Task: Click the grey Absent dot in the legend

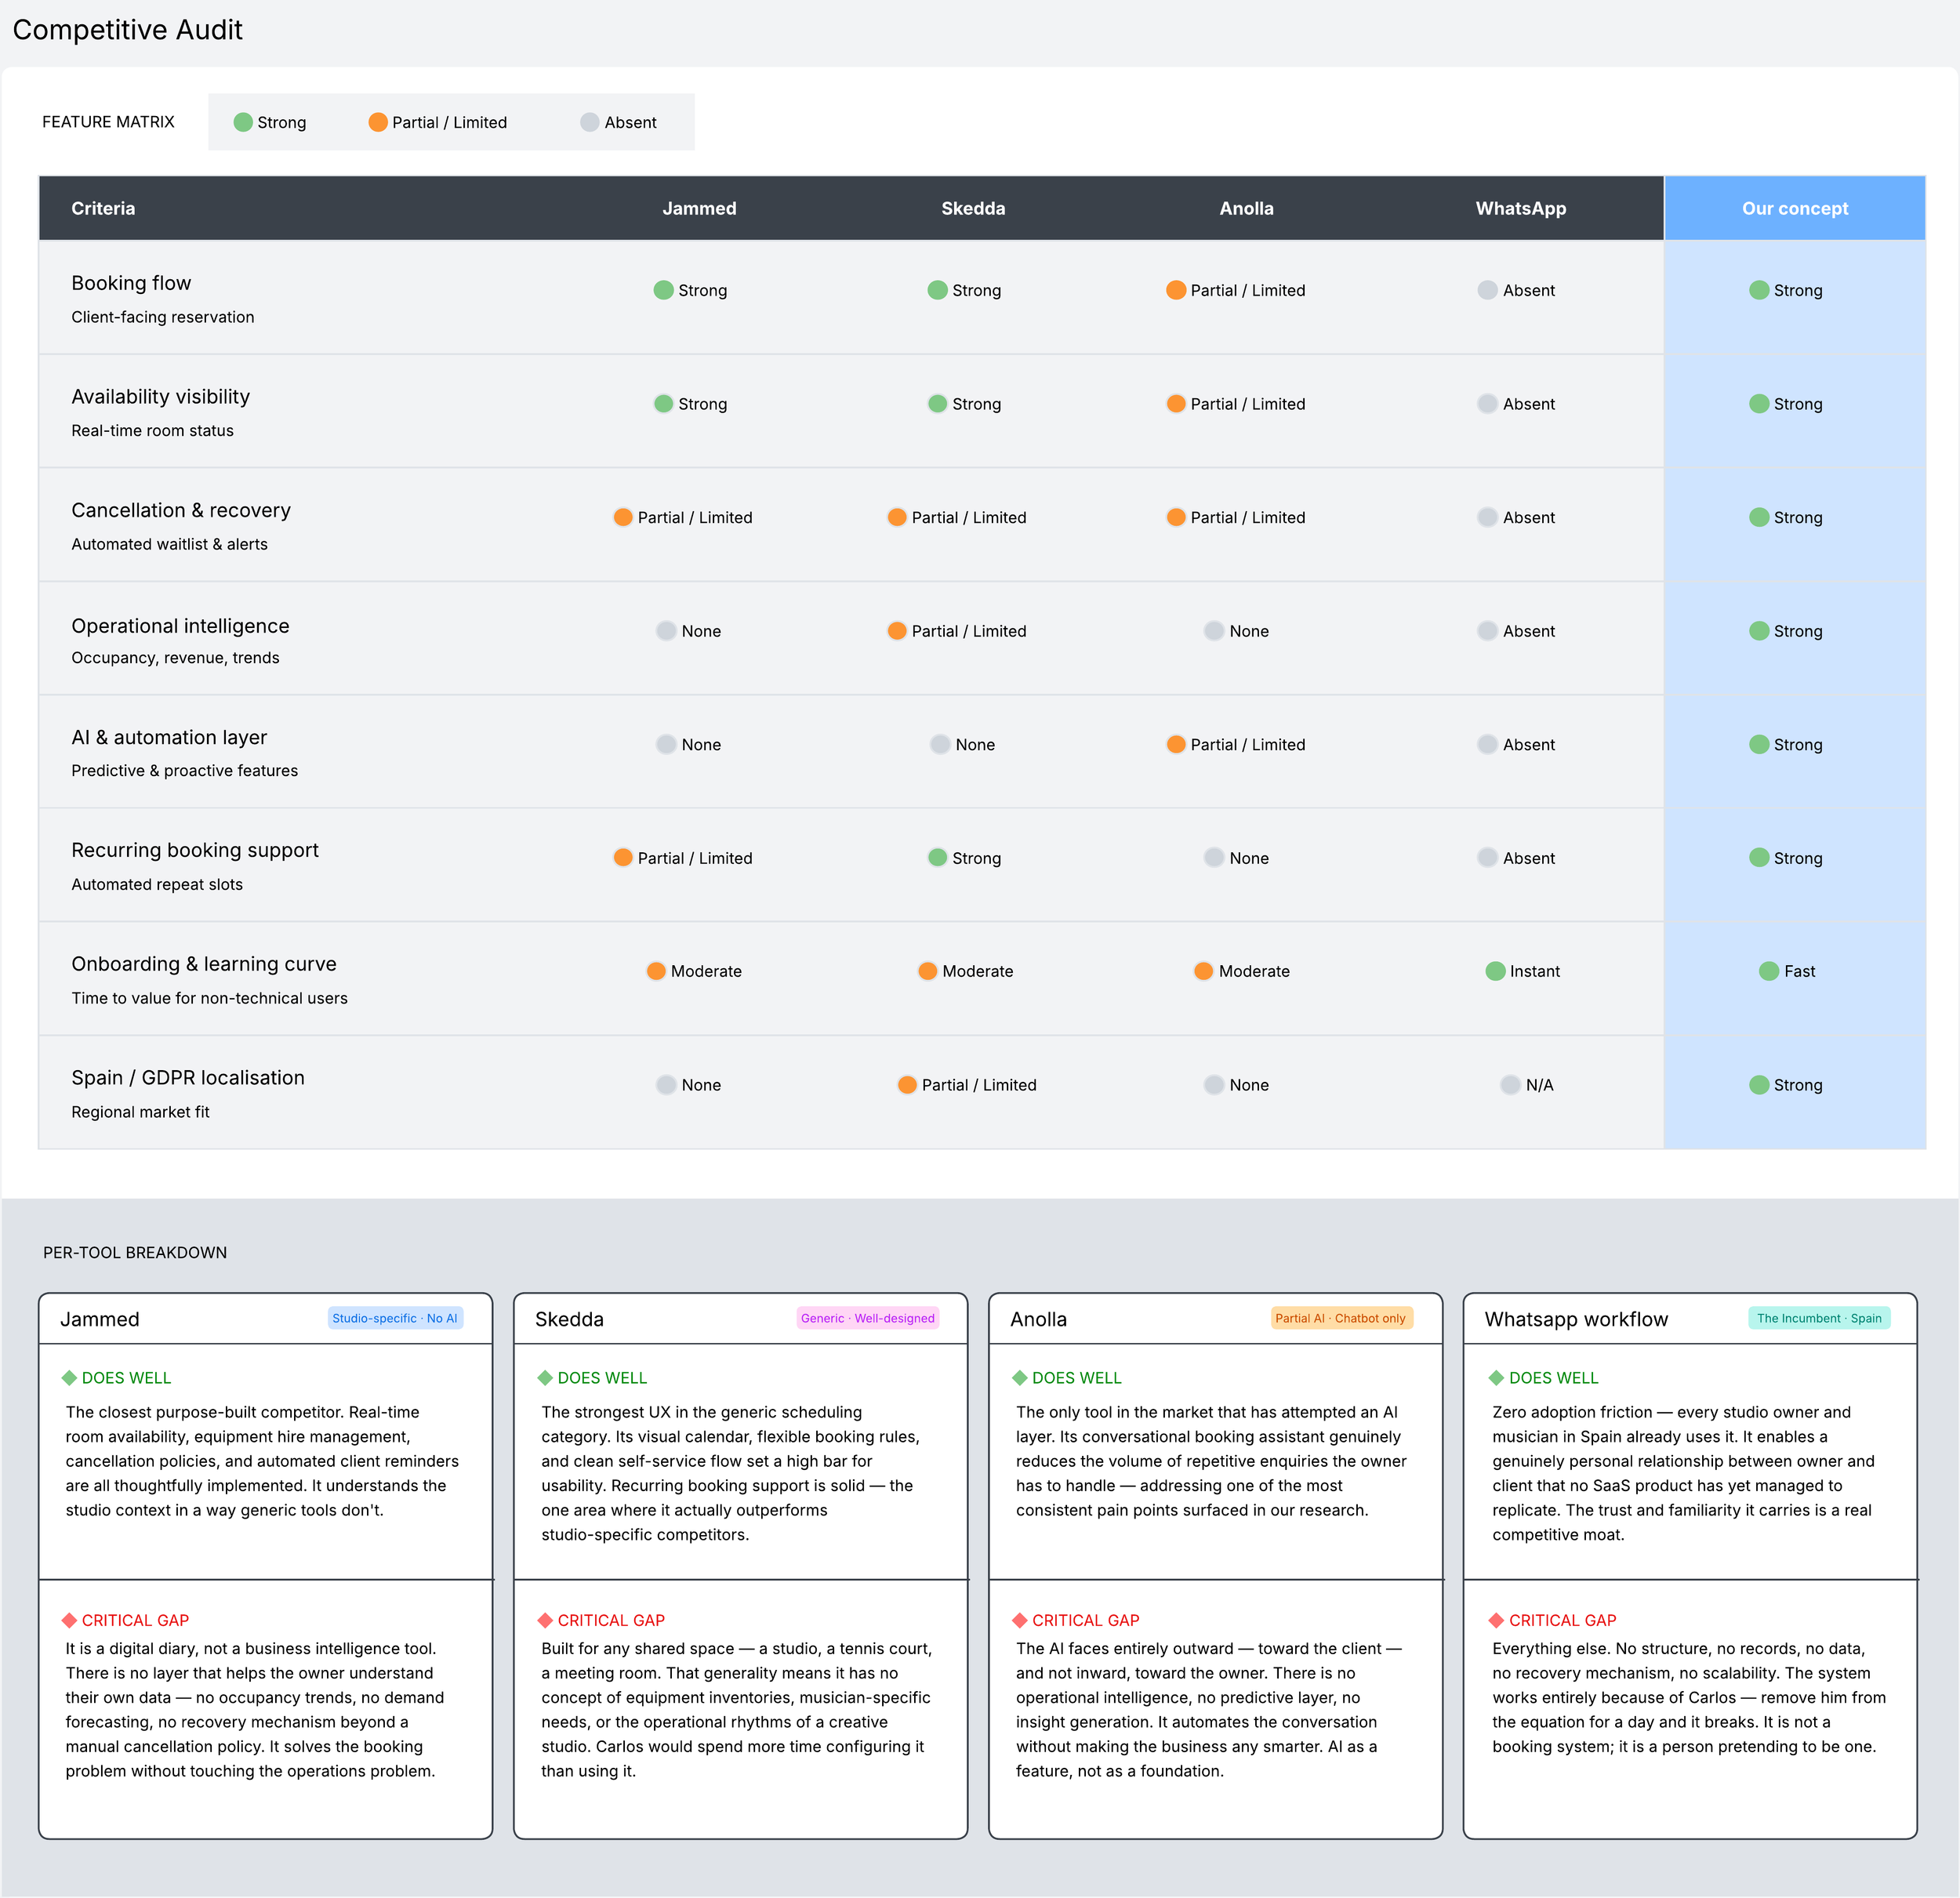Action: (x=590, y=122)
